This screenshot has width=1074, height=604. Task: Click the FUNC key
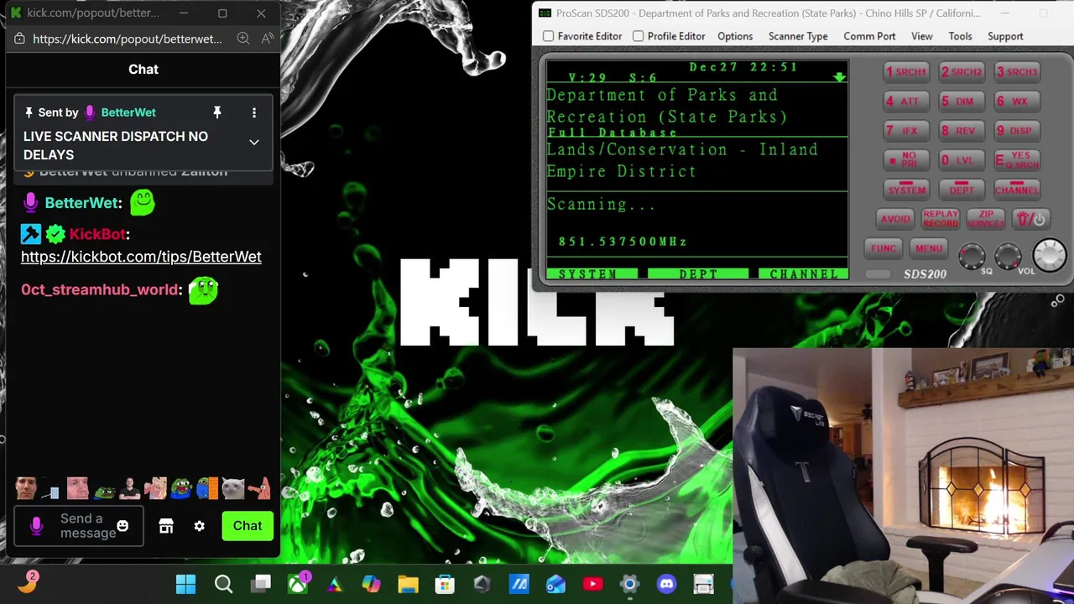click(x=884, y=248)
